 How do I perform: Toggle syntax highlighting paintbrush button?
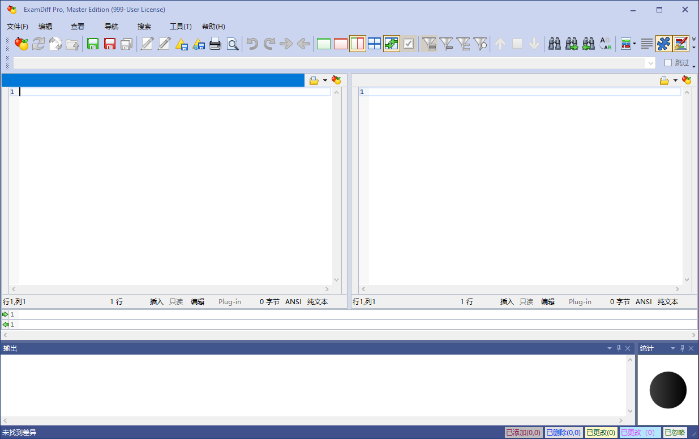click(681, 44)
